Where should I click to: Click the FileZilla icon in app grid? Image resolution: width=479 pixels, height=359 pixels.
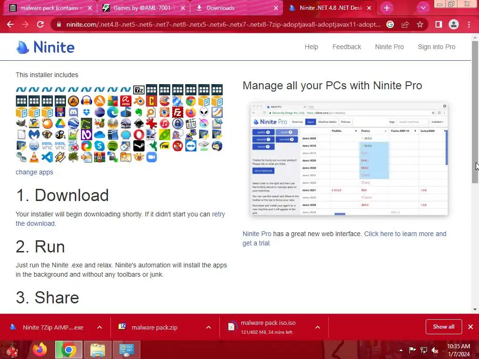click(x=178, y=112)
